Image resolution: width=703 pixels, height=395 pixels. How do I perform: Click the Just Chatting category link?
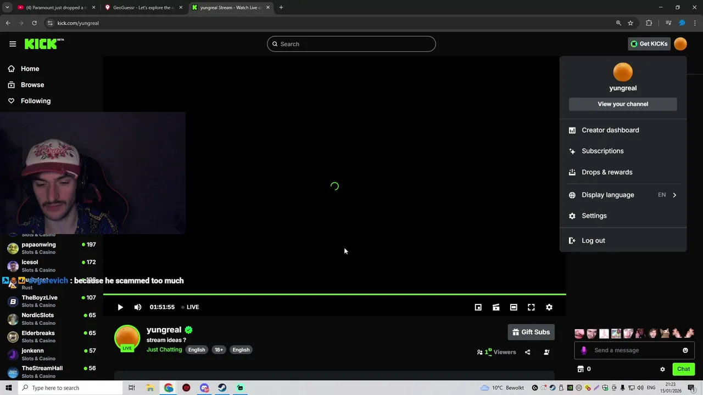point(164,349)
